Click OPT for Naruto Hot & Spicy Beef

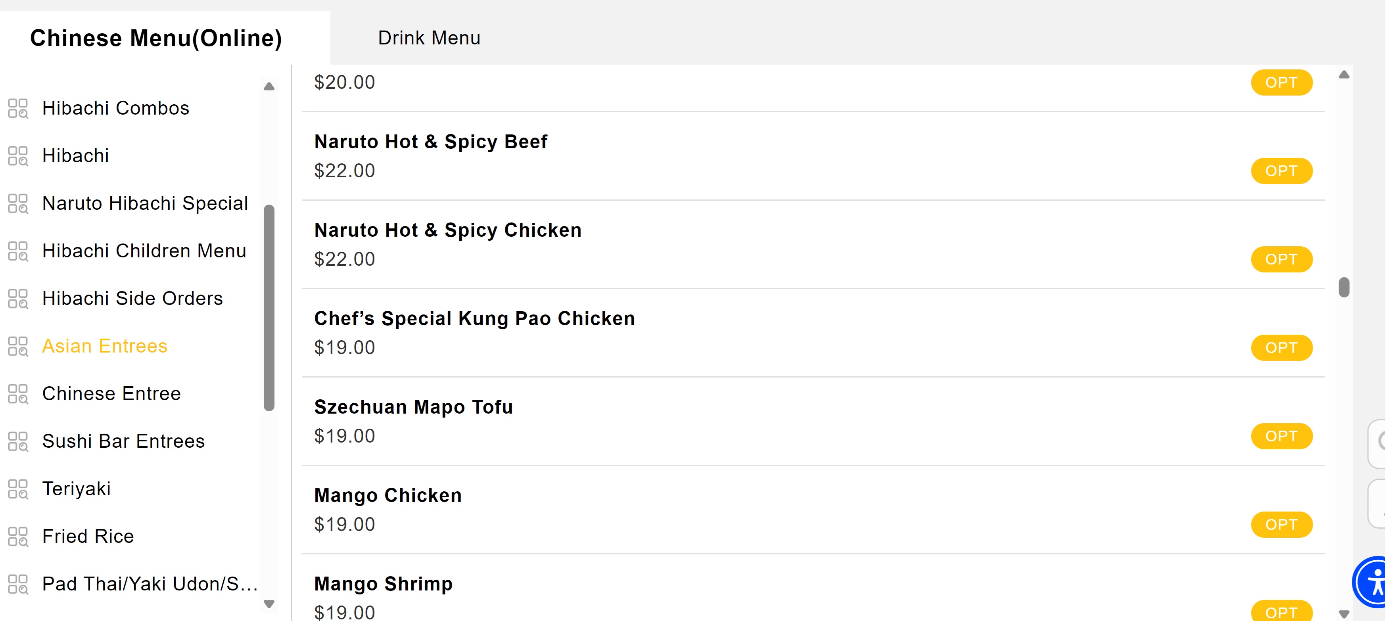coord(1281,171)
